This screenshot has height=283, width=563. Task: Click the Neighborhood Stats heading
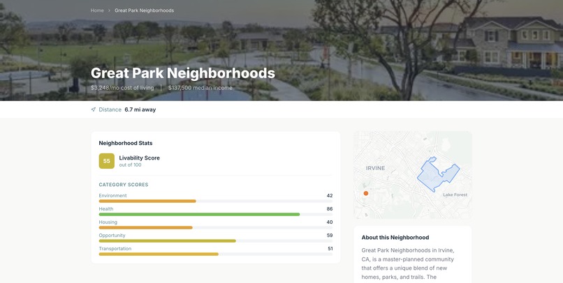(x=126, y=143)
